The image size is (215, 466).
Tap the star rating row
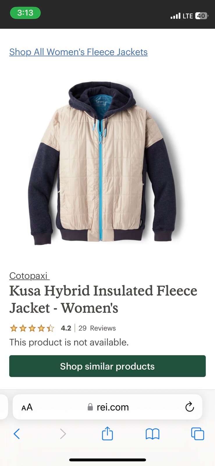click(32, 329)
